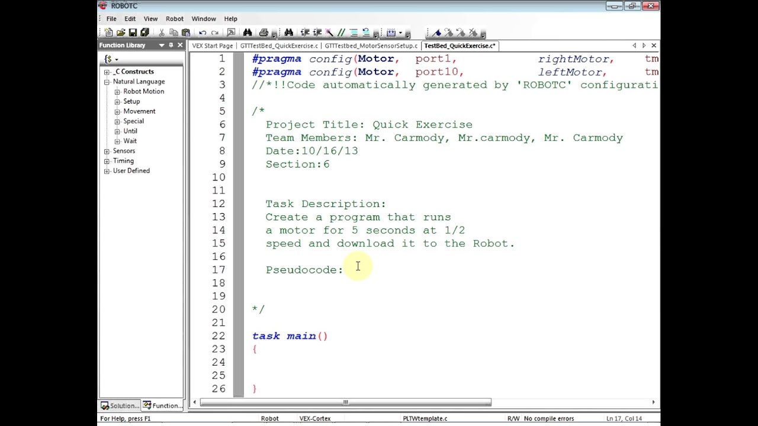This screenshot has height=426, width=758.
Task: Open the Help menu
Action: (230, 19)
